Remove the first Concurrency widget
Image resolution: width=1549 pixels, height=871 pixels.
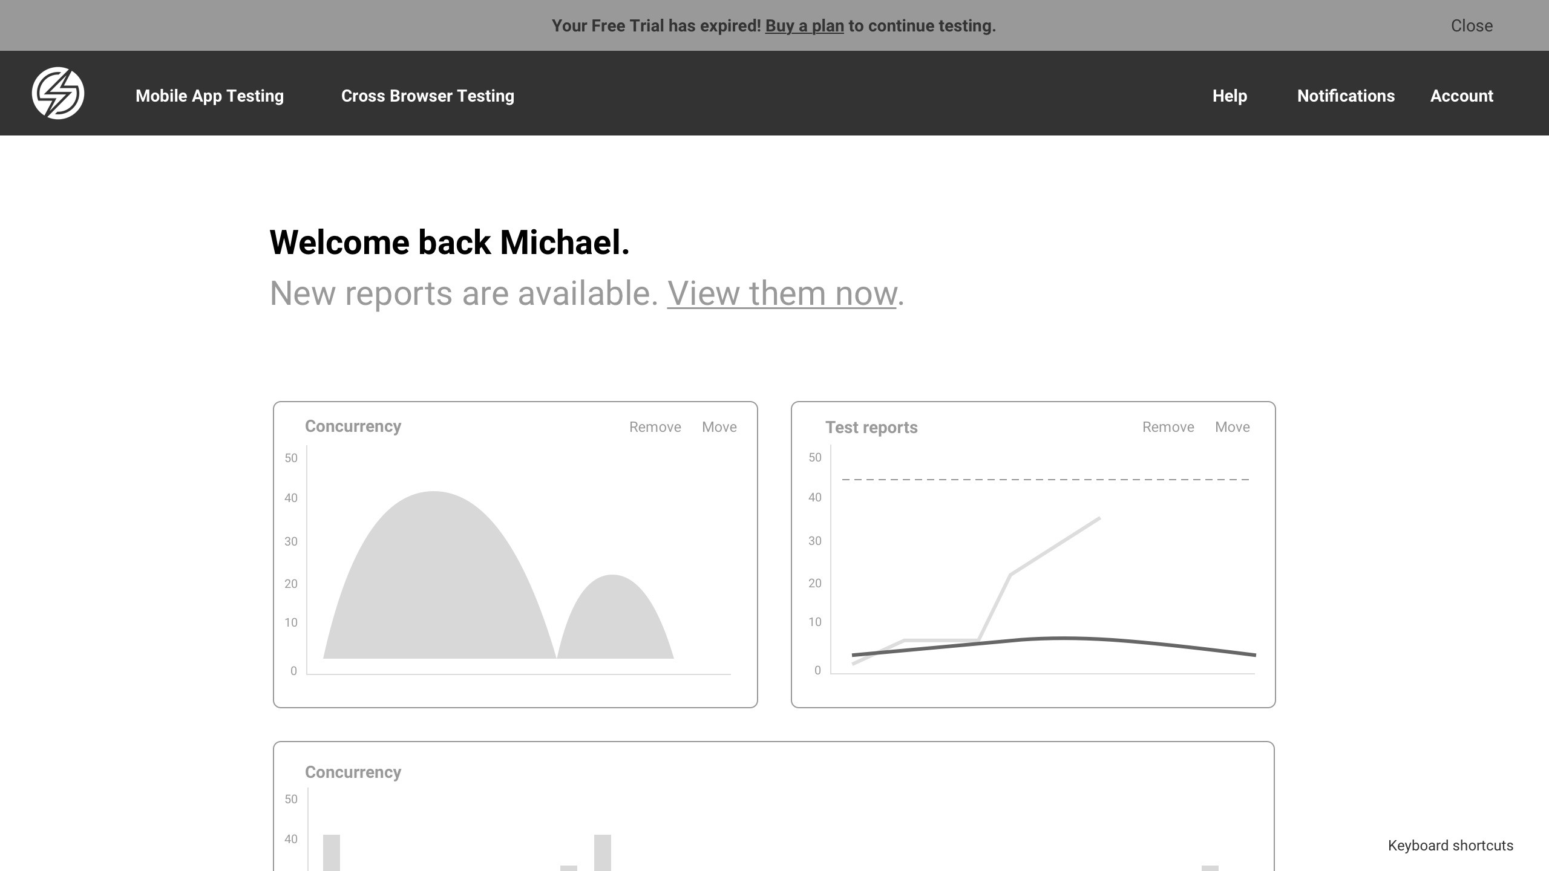655,427
